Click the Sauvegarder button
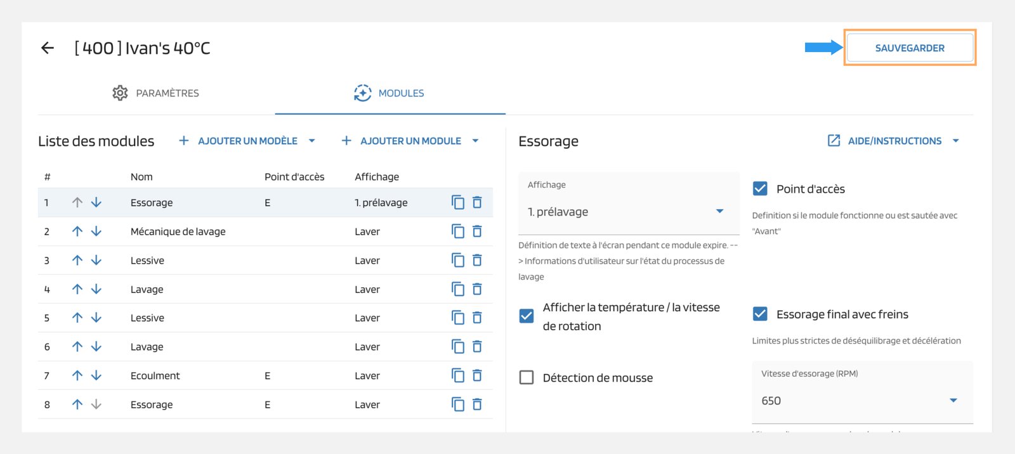The width and height of the screenshot is (1015, 454). pos(909,48)
